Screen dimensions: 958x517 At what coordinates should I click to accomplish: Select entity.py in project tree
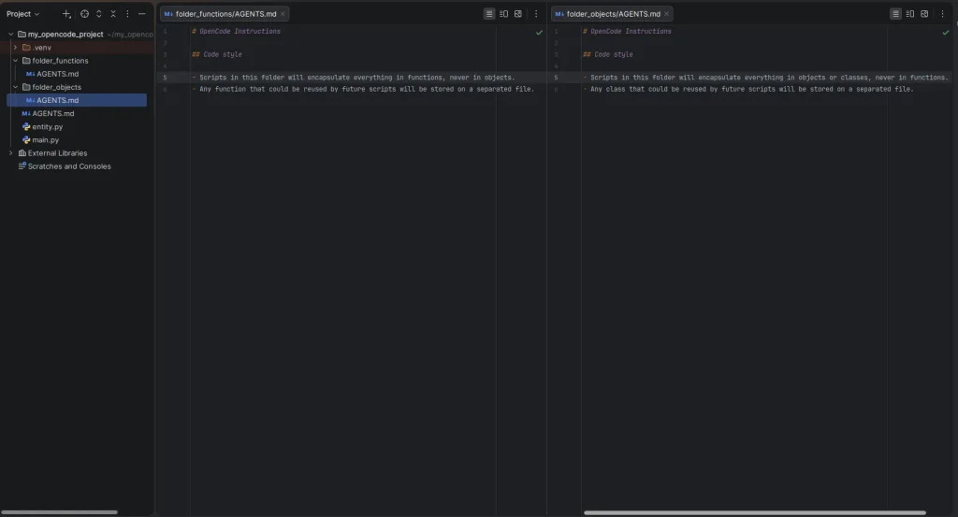(47, 126)
